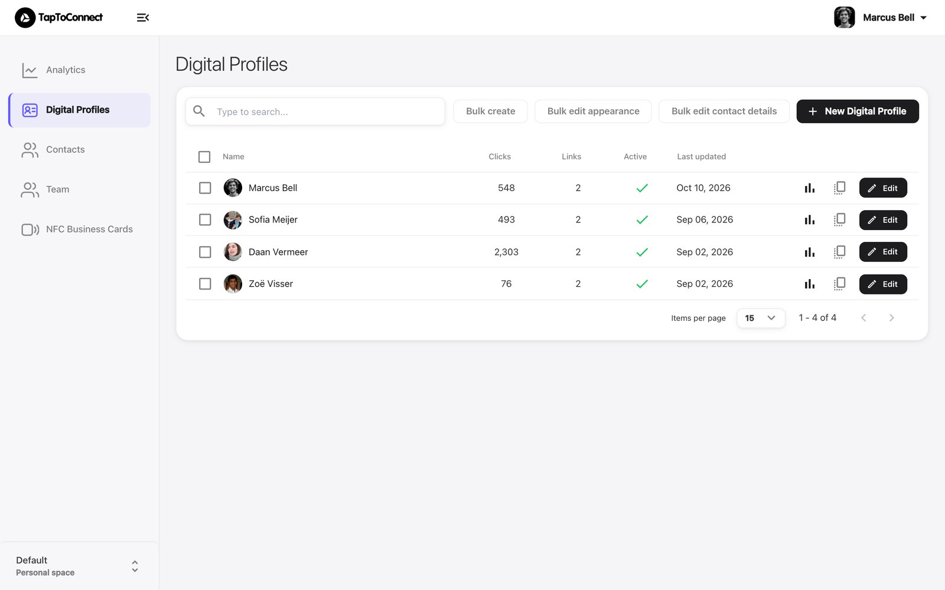Check the Zoë Visser row checkbox

[x=205, y=284]
